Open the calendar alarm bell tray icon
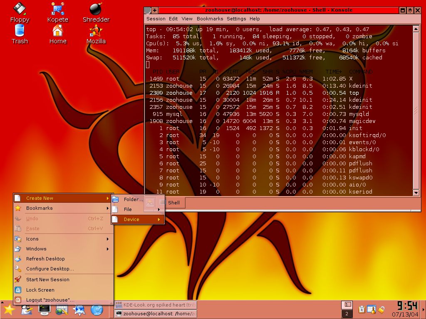Viewport: 426px width, 319px height. 371,309
